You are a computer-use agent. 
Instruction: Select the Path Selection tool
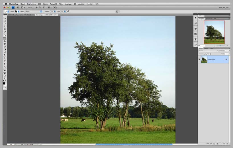click(5, 64)
